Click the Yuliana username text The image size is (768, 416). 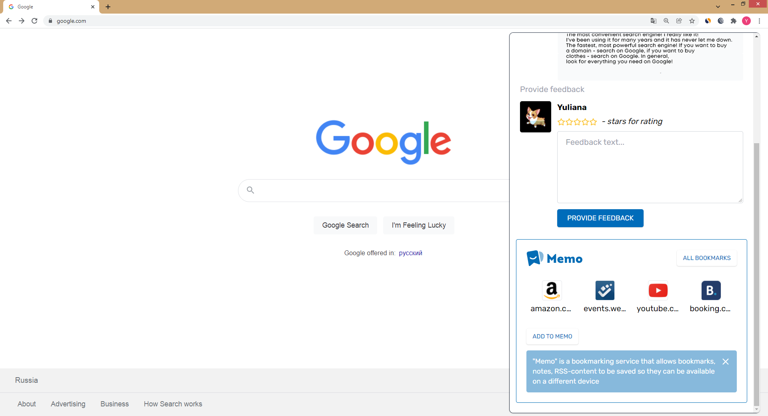tap(572, 107)
